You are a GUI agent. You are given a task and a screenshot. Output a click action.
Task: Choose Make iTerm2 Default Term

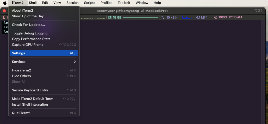pyautogui.click(x=44, y=99)
